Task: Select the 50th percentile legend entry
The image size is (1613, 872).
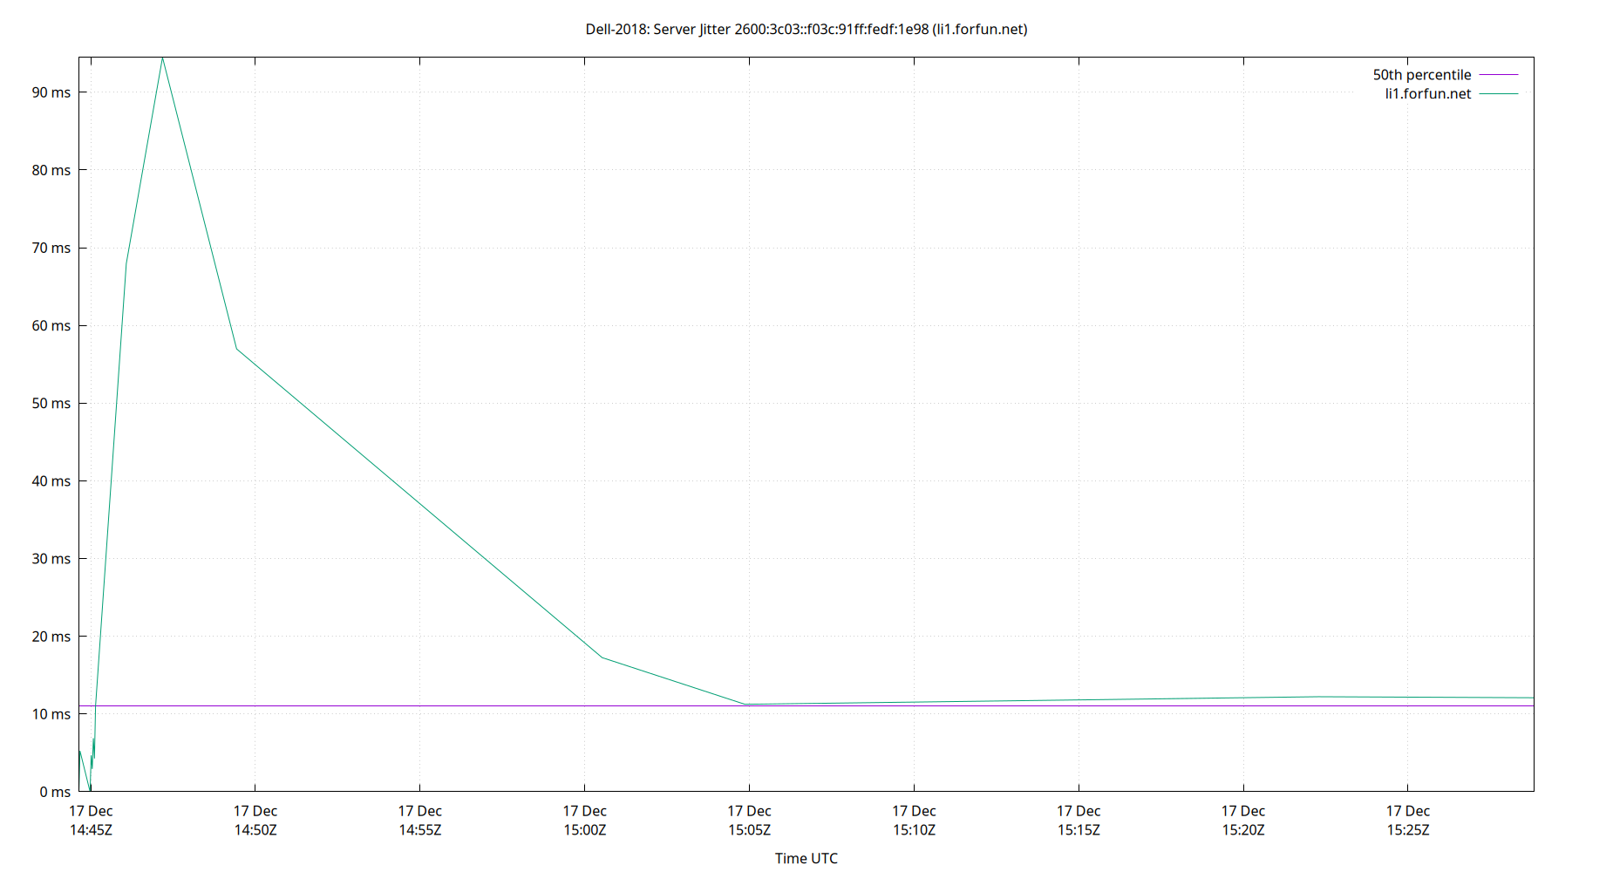Action: click(x=1420, y=74)
